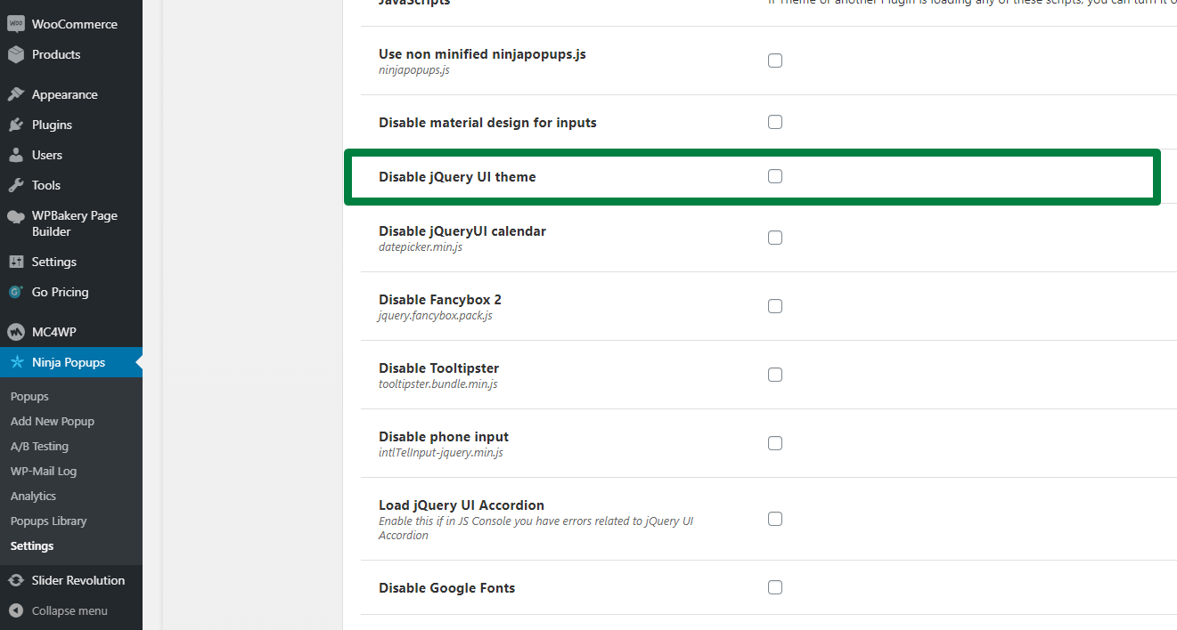This screenshot has height=630, width=1177.
Task: Click the Tools wrench icon
Action: pos(15,185)
